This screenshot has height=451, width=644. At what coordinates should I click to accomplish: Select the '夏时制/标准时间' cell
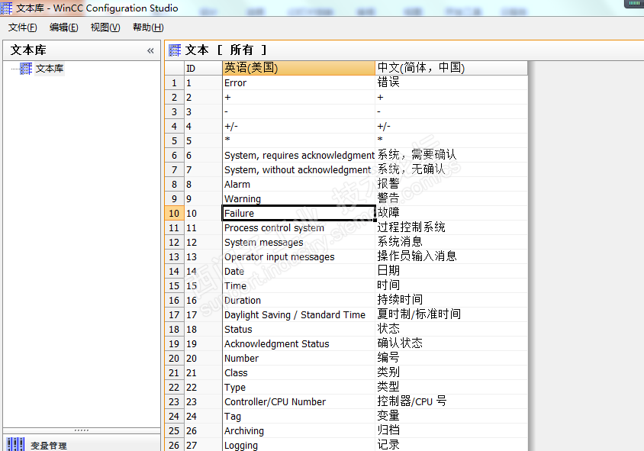point(452,315)
